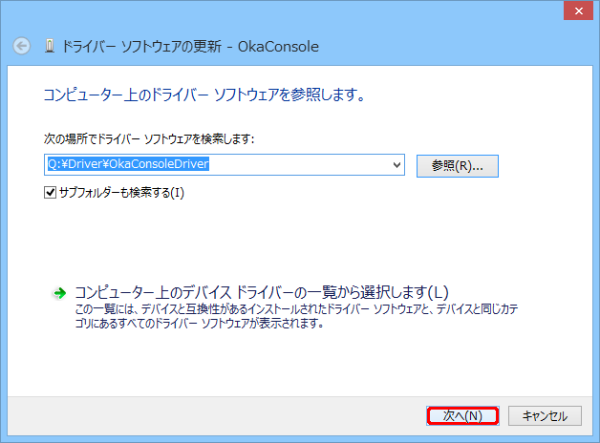Image resolution: width=600 pixels, height=443 pixels.
Task: Click the 次へ(N) button
Action: click(x=462, y=416)
